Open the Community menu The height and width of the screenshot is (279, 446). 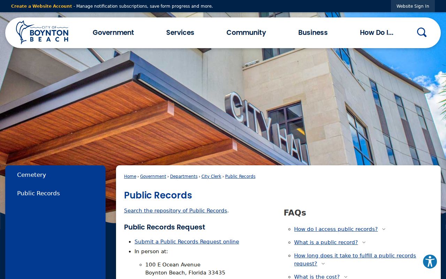[x=246, y=32]
